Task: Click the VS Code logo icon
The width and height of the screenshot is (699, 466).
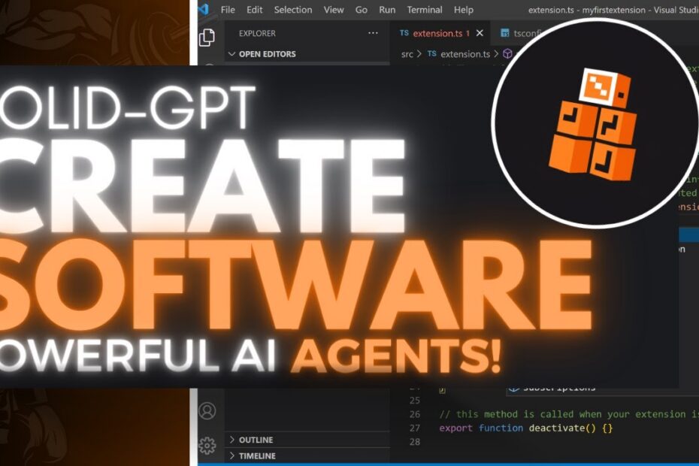Action: [204, 9]
